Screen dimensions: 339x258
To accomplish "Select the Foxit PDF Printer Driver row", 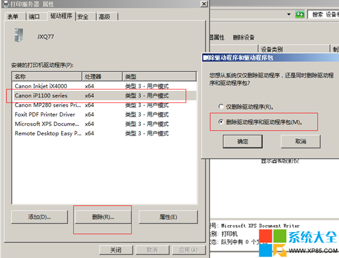I will click(x=104, y=114).
